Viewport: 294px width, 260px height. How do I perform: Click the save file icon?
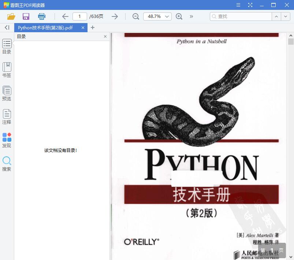point(26,16)
